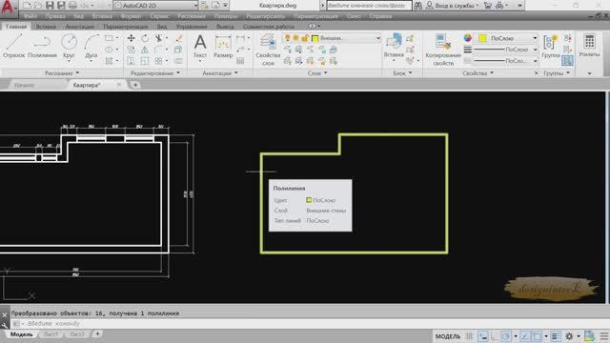Toggle МОДЕЛЬ model space button

pyautogui.click(x=448, y=336)
